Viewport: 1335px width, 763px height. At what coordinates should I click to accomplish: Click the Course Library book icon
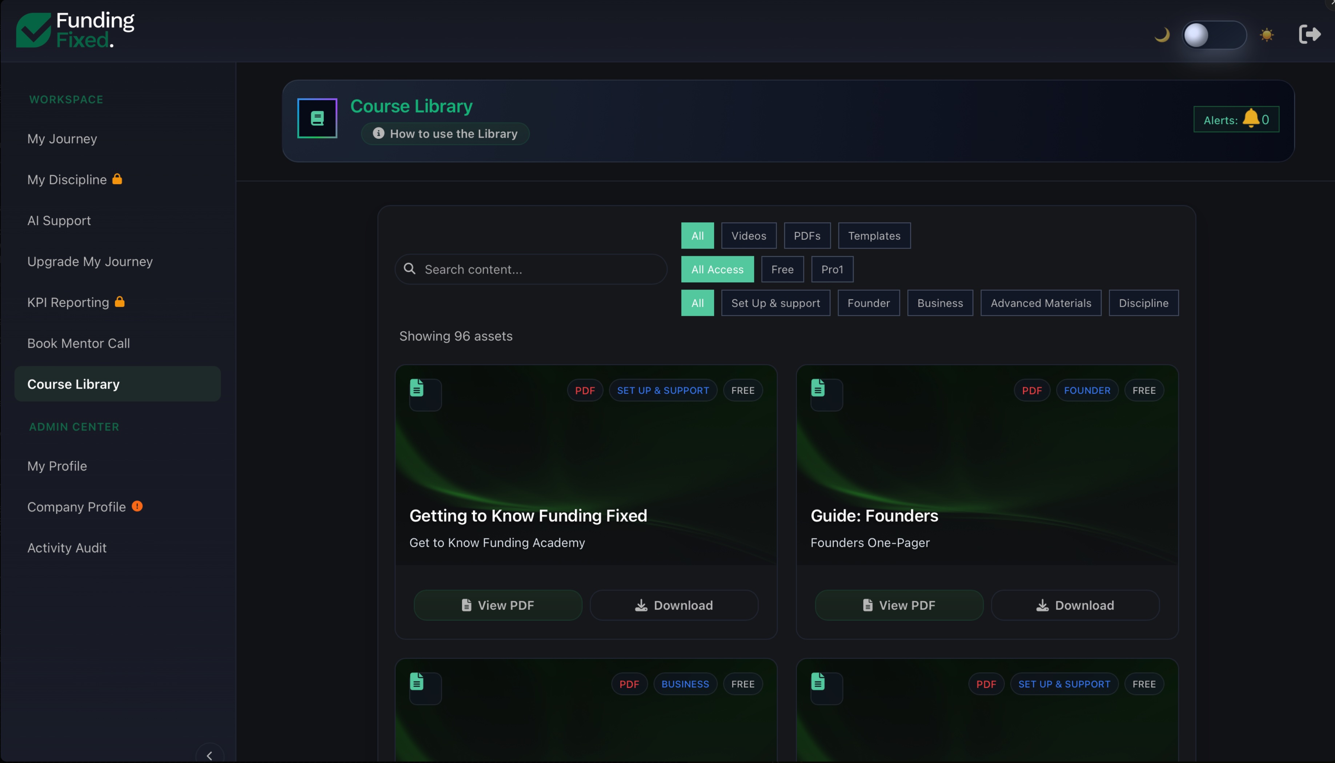[317, 118]
